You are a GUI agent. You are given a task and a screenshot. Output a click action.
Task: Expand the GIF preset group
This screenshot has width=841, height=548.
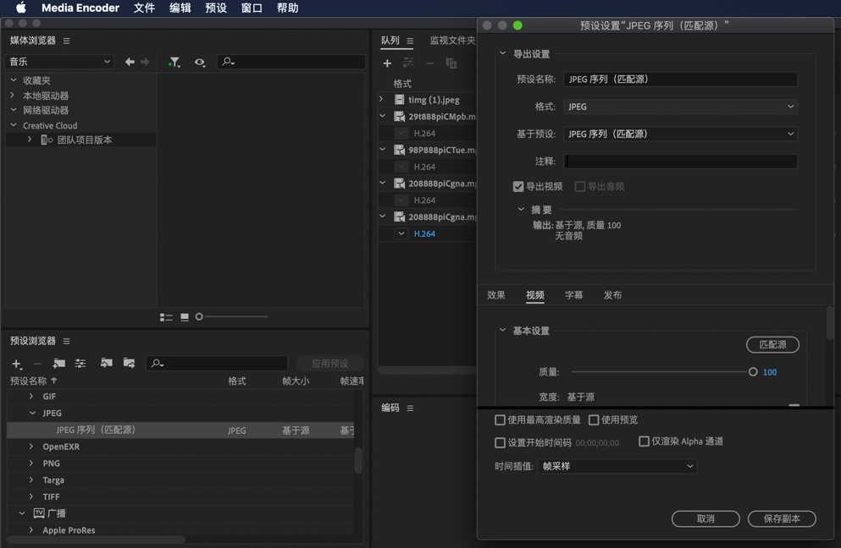click(x=31, y=397)
